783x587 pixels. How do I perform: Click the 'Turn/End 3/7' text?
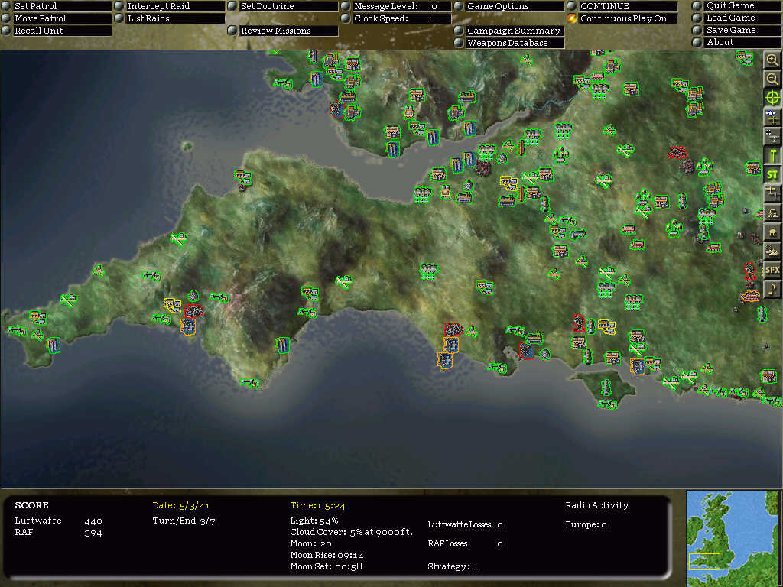(184, 521)
